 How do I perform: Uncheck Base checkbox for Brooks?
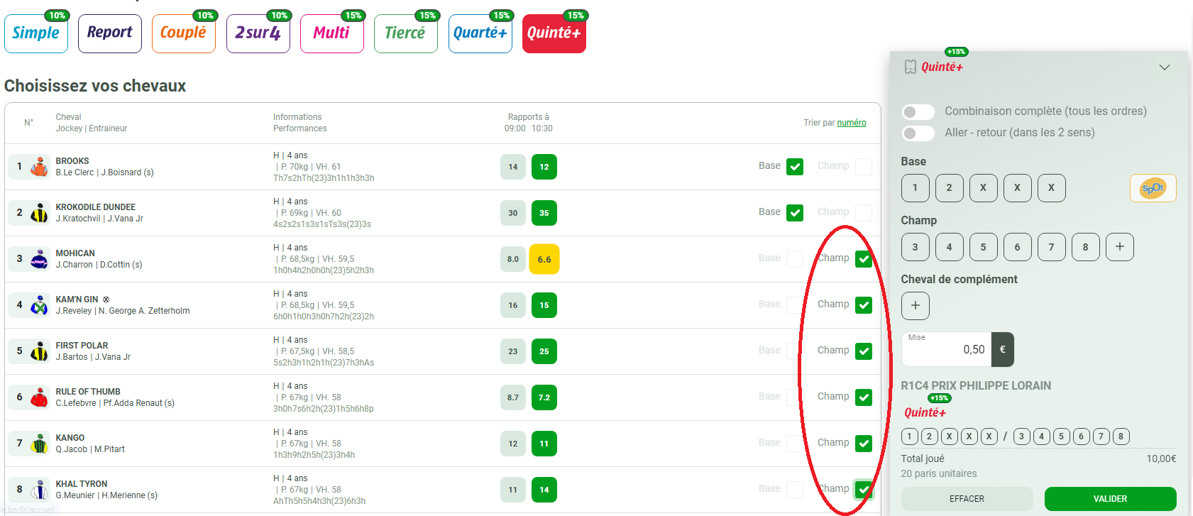[x=794, y=167]
